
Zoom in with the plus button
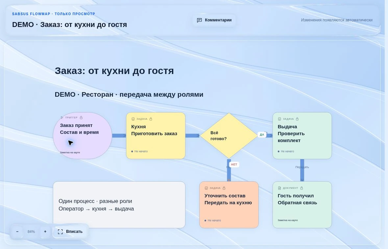click(x=45, y=232)
